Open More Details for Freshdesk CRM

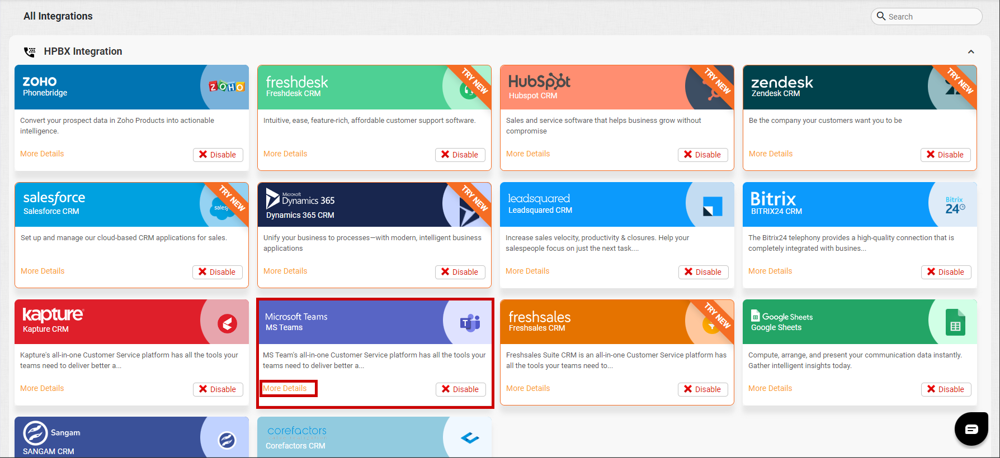(285, 154)
